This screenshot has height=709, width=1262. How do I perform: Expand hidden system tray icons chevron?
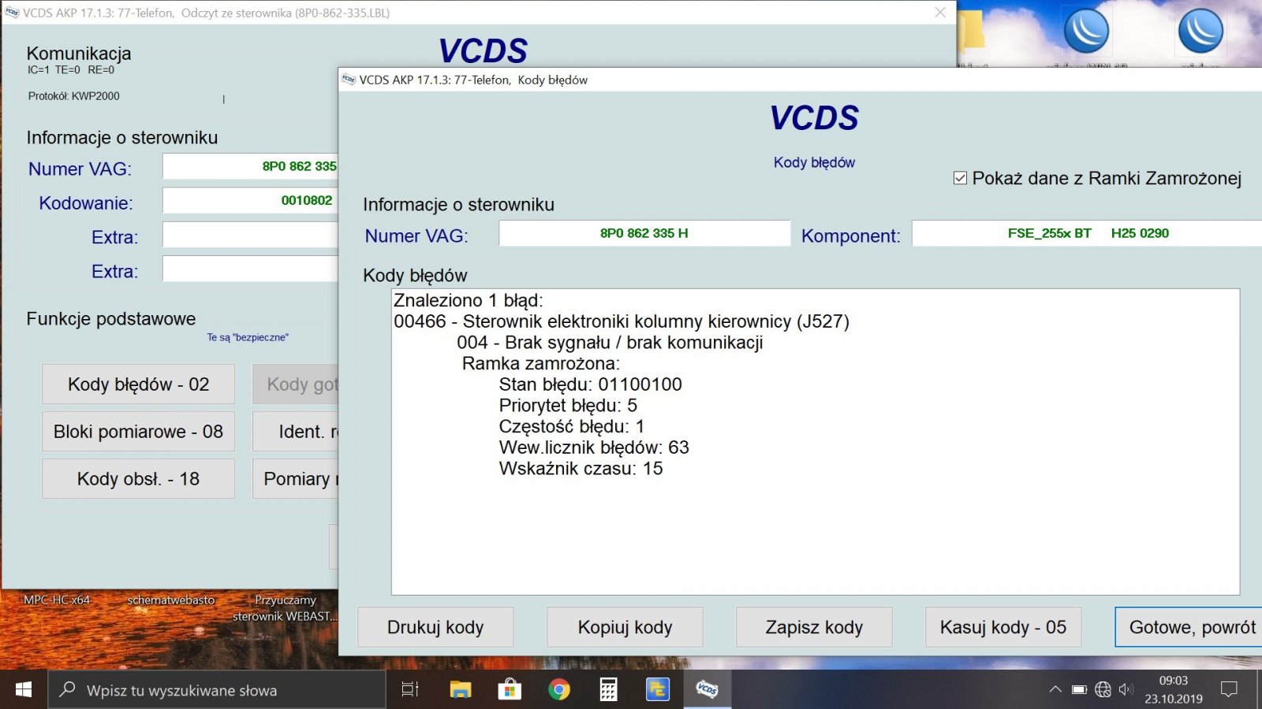1055,690
